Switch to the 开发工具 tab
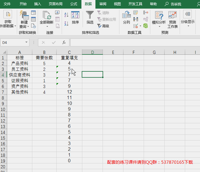 pos(135,4)
